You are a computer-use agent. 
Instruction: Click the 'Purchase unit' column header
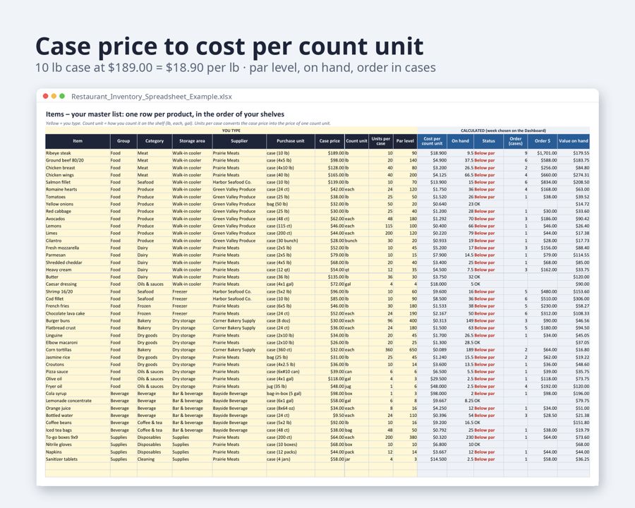point(291,141)
